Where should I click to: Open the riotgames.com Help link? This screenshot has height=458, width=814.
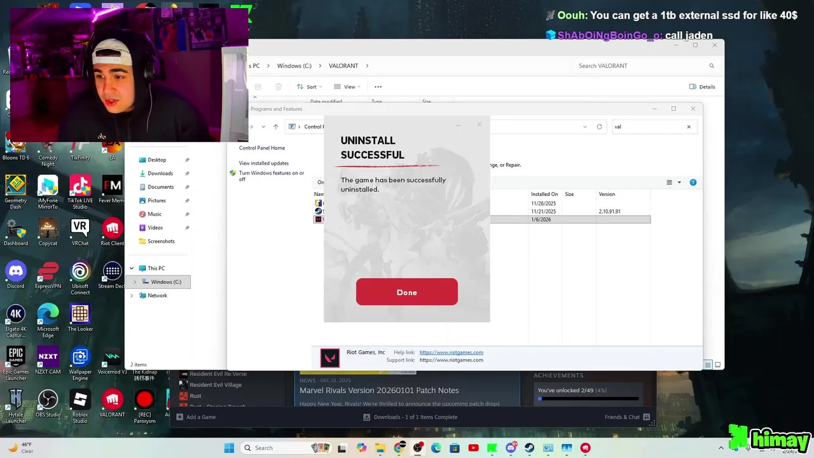[452, 352]
